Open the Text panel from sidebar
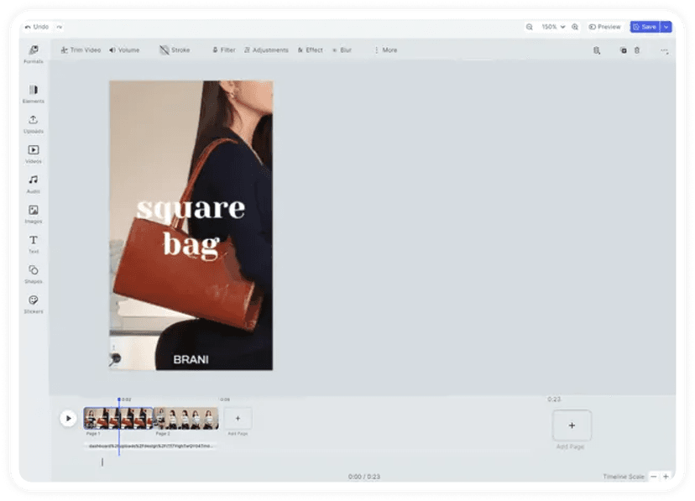Viewport: 695px width, 501px height. click(33, 243)
